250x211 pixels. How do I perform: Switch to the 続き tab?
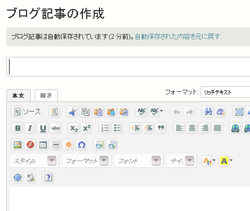coord(46,96)
